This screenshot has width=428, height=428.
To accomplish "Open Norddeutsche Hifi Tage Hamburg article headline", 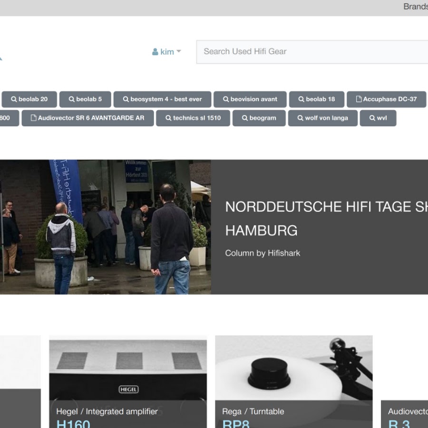I will (x=326, y=218).
